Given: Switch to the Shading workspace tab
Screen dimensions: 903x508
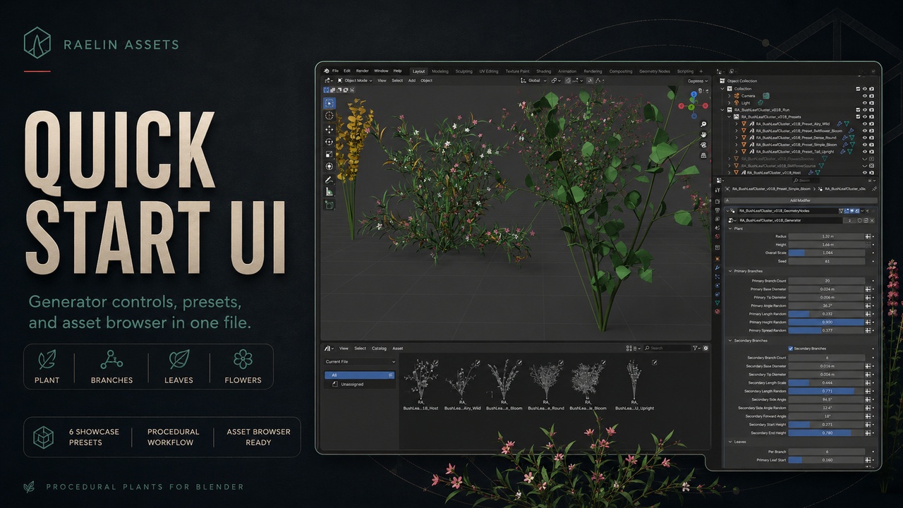Looking at the screenshot, I should click(543, 71).
